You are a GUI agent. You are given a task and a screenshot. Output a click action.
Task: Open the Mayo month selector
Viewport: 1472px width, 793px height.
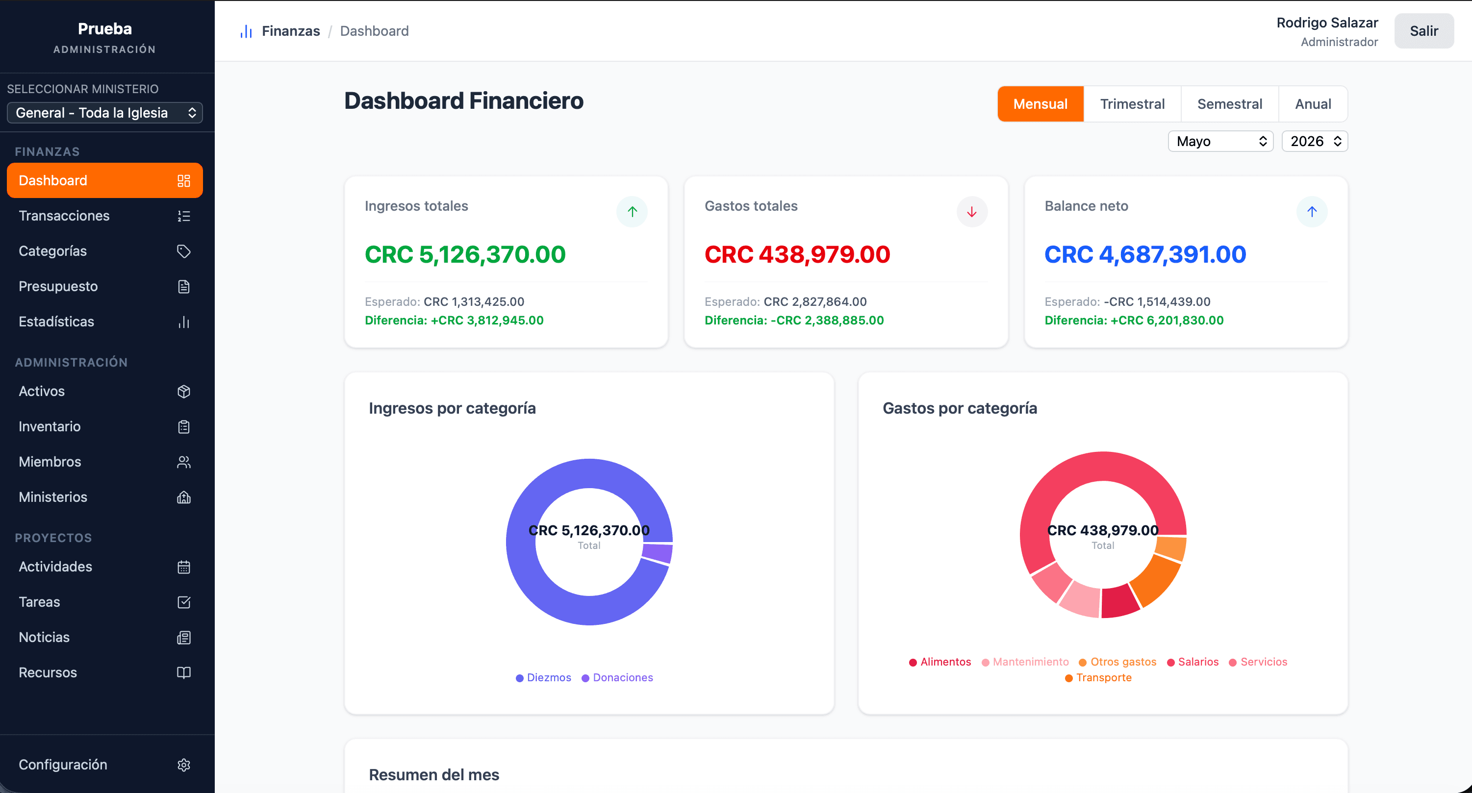pos(1220,141)
